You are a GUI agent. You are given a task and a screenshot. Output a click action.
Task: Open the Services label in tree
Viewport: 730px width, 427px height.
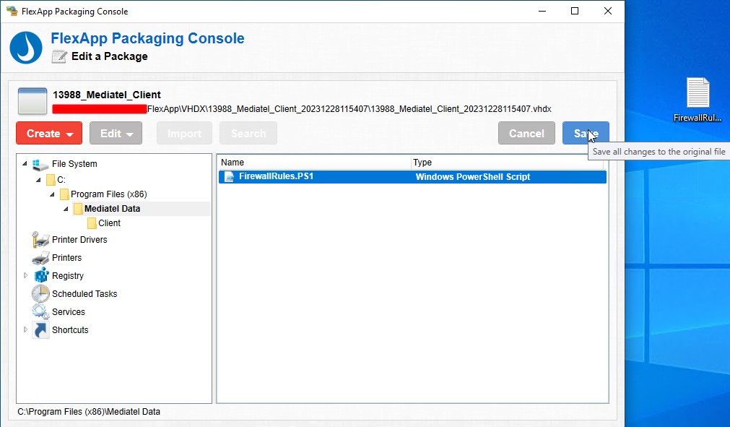click(69, 312)
